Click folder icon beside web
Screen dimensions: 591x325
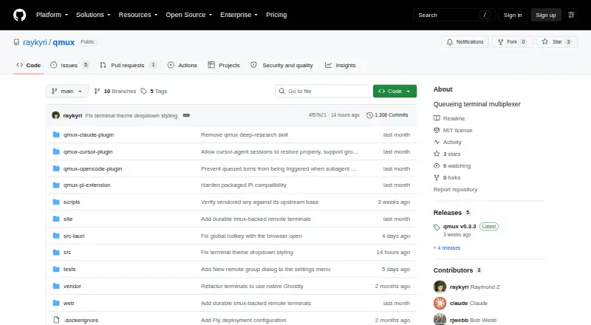[56, 303]
